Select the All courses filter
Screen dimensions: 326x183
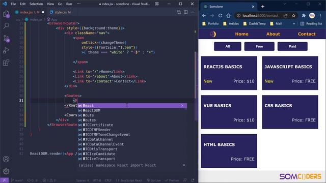pos(228,46)
